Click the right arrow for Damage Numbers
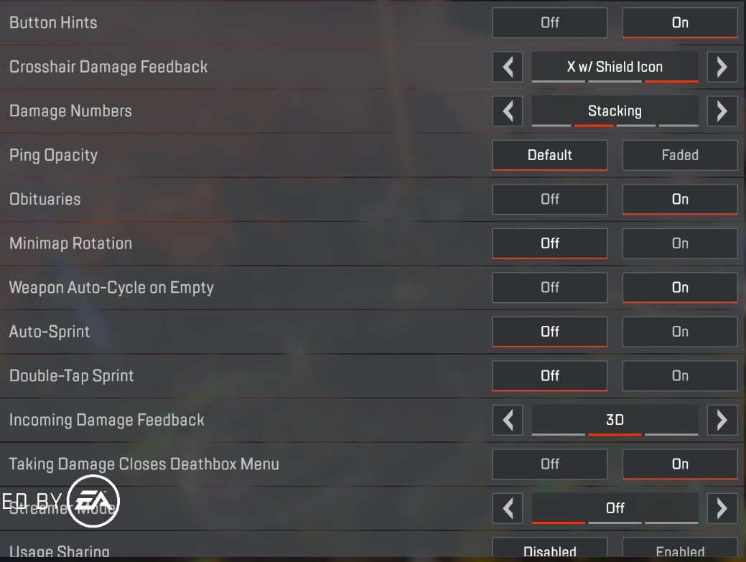This screenshot has width=746, height=562. click(x=722, y=111)
